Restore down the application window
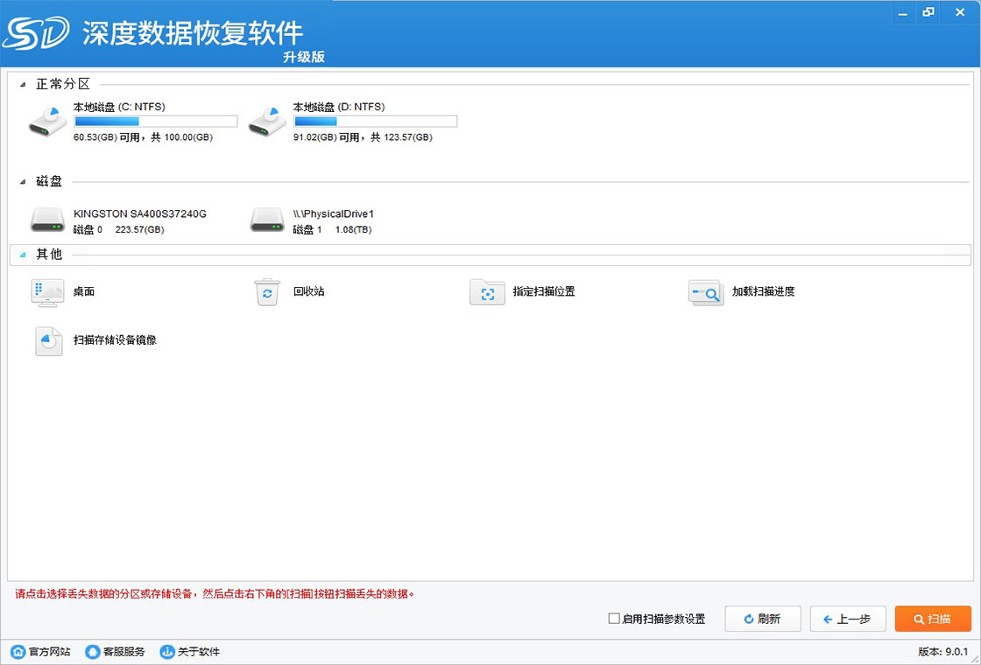This screenshot has height=665, width=981. point(928,12)
